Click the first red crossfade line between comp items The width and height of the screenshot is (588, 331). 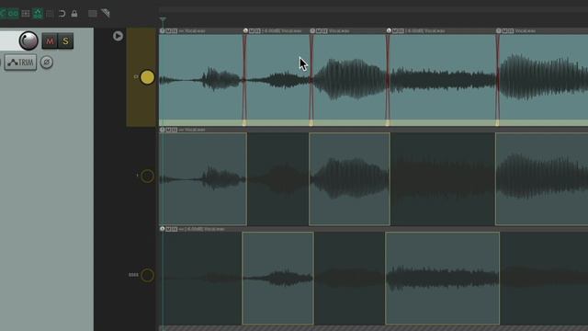point(244,77)
